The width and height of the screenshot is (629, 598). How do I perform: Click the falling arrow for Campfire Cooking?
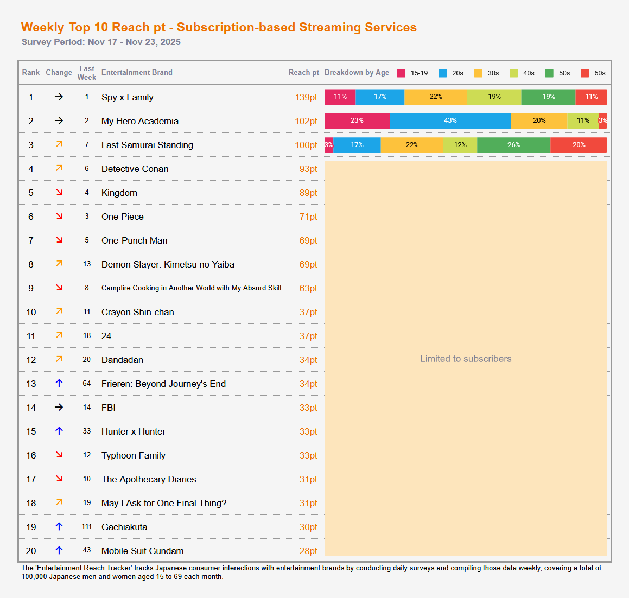tap(59, 288)
